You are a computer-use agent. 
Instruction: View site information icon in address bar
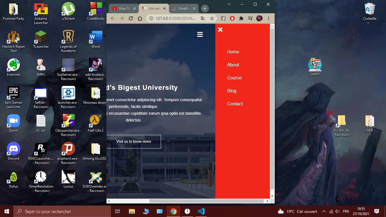(x=151, y=18)
